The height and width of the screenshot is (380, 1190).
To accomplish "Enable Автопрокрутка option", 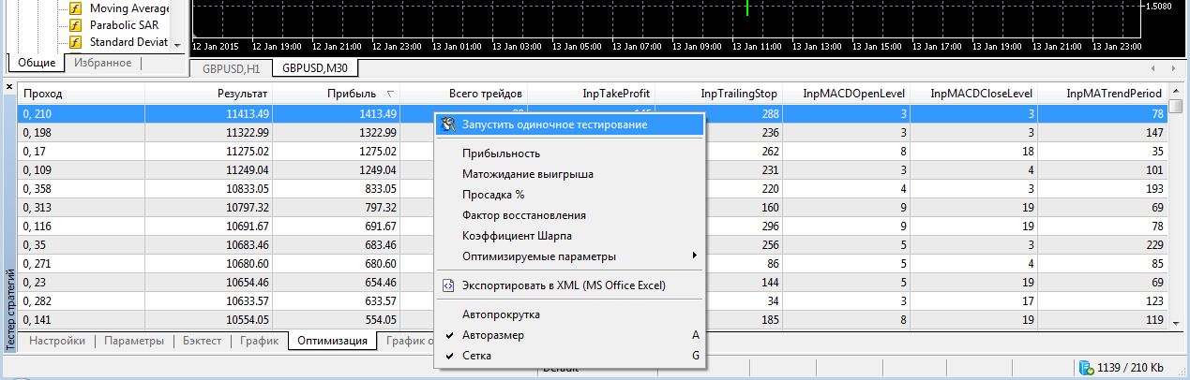I will click(x=501, y=314).
